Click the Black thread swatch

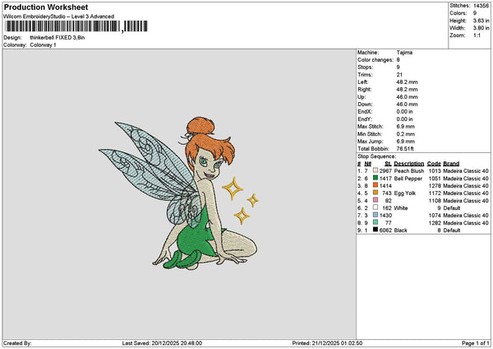pyautogui.click(x=376, y=230)
